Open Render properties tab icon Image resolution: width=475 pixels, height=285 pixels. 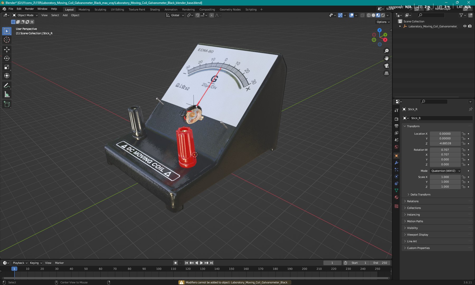pyautogui.click(x=396, y=119)
